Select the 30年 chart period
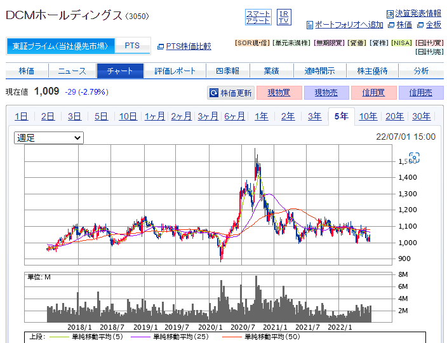Screen dimensions: 447x343 coord(422,116)
